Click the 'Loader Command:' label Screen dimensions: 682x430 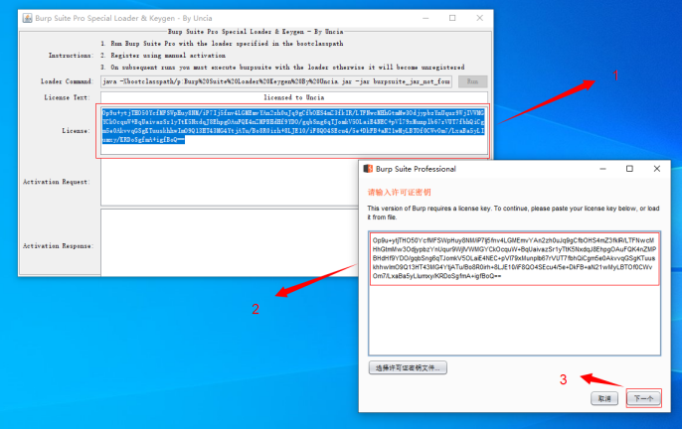coord(67,81)
